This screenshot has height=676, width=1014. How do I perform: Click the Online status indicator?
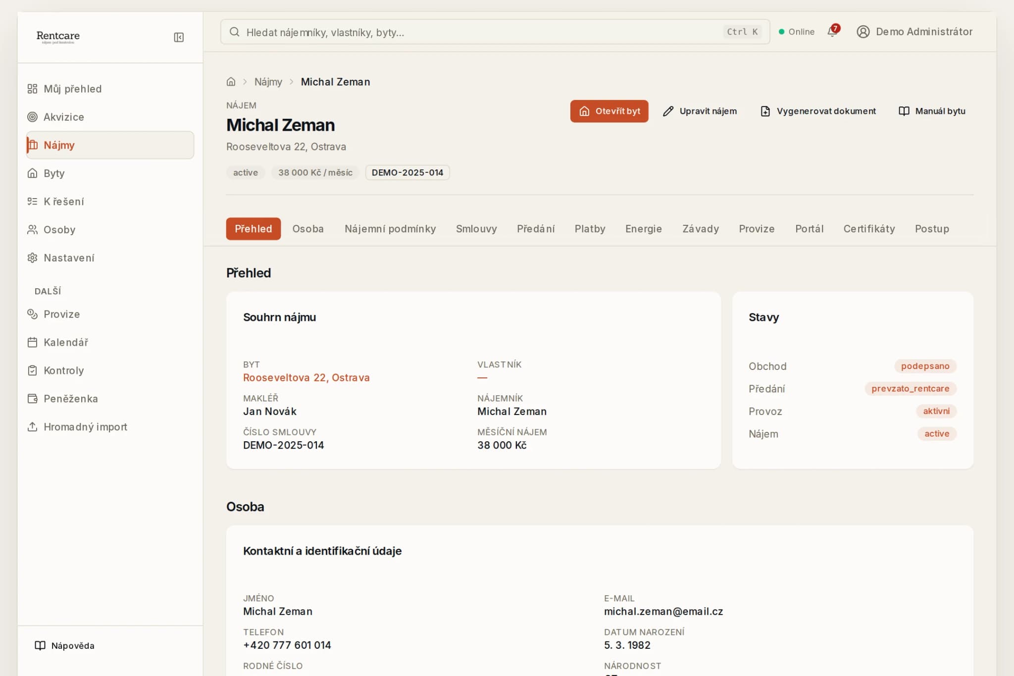click(797, 32)
